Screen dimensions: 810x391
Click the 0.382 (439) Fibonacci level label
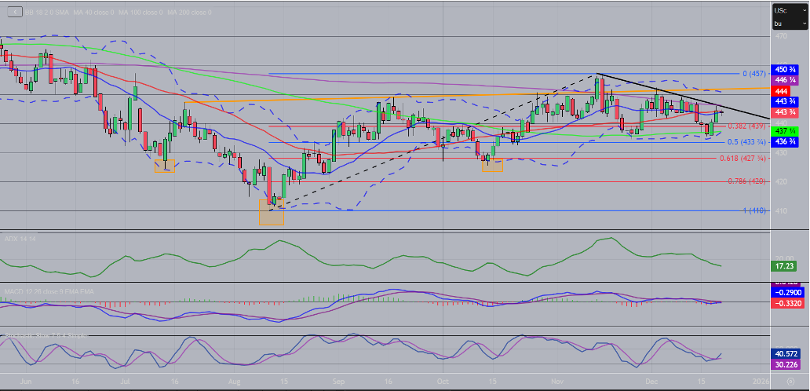click(x=745, y=126)
